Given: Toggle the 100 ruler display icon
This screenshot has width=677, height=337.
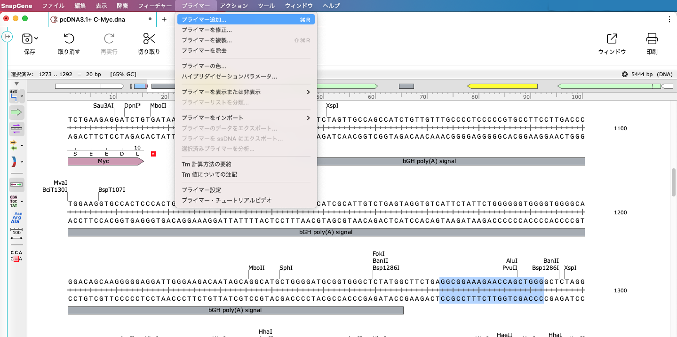Looking at the screenshot, I should click(16, 230).
